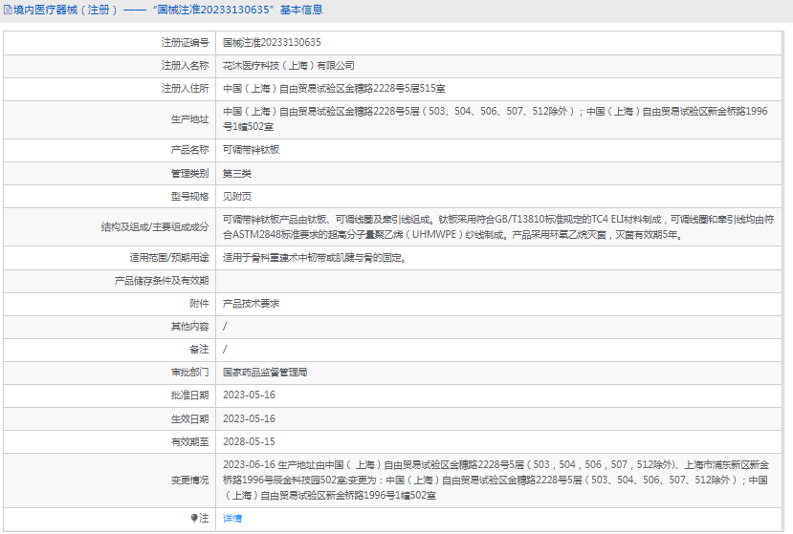Click the document icon before 境内医疗器械 title

click(7, 10)
